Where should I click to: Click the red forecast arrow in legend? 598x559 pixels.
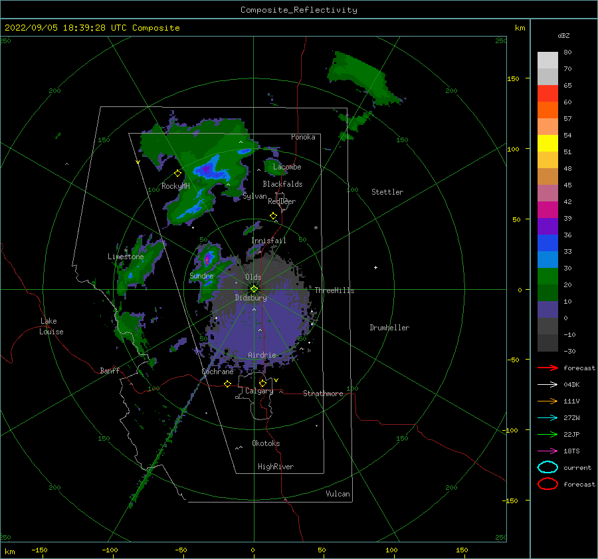coord(548,368)
